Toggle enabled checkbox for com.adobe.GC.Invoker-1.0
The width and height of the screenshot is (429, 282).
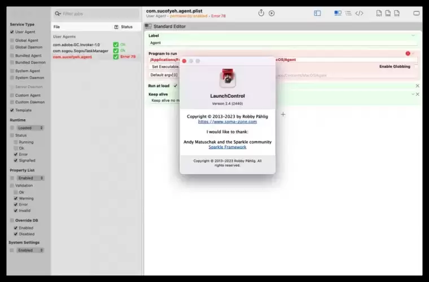(x=116, y=45)
